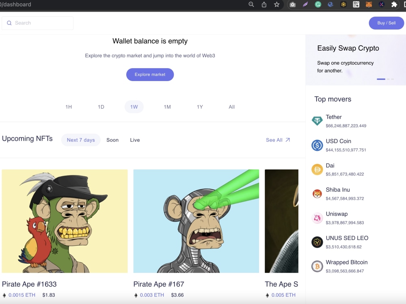The width and height of the screenshot is (406, 304).
Task: Click the Explore market button
Action: [150, 75]
